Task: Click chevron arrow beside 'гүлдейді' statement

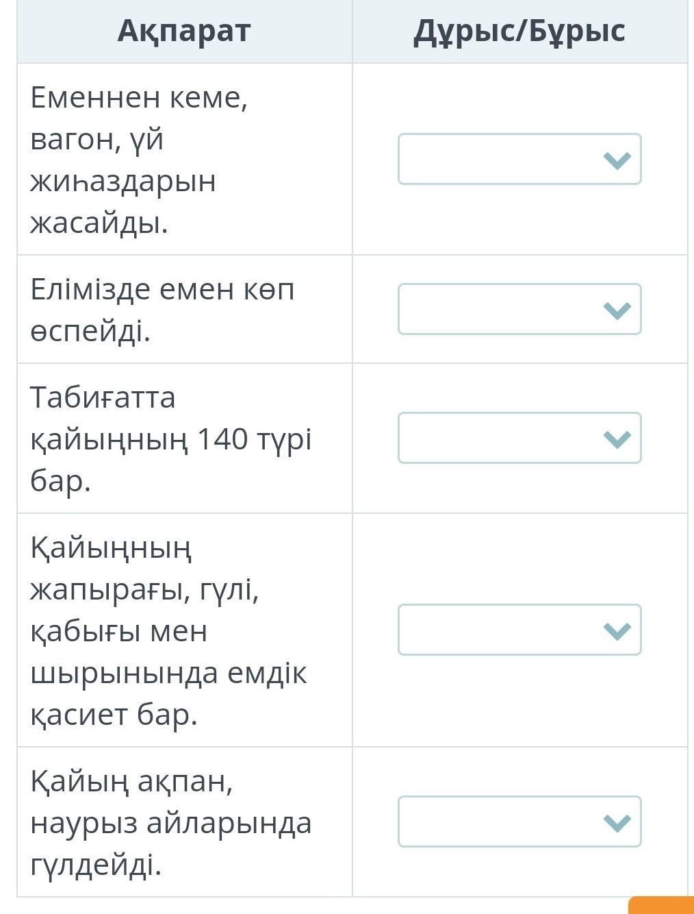Action: tap(617, 823)
